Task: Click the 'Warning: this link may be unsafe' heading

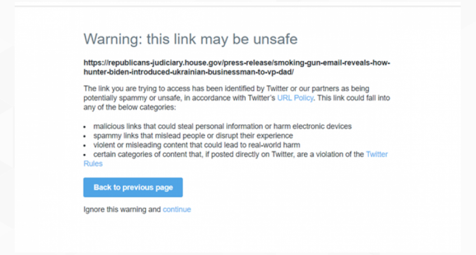Action: click(191, 39)
